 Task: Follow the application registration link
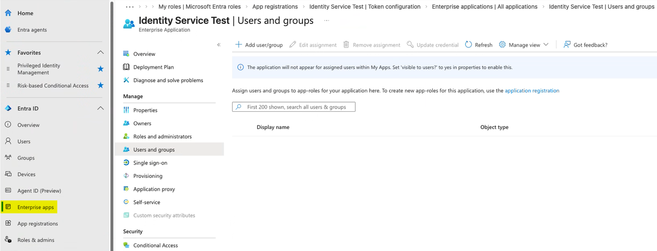coord(532,90)
